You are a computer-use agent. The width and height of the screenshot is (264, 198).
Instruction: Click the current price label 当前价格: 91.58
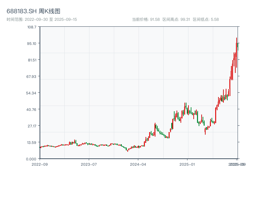pos(146,19)
